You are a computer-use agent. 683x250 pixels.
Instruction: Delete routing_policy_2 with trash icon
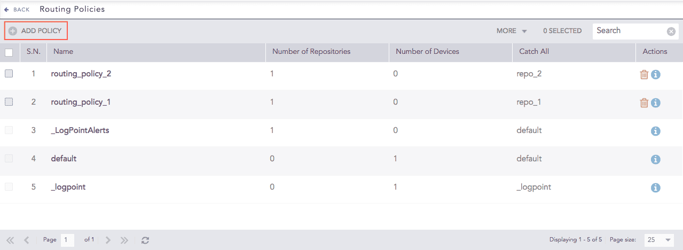644,74
